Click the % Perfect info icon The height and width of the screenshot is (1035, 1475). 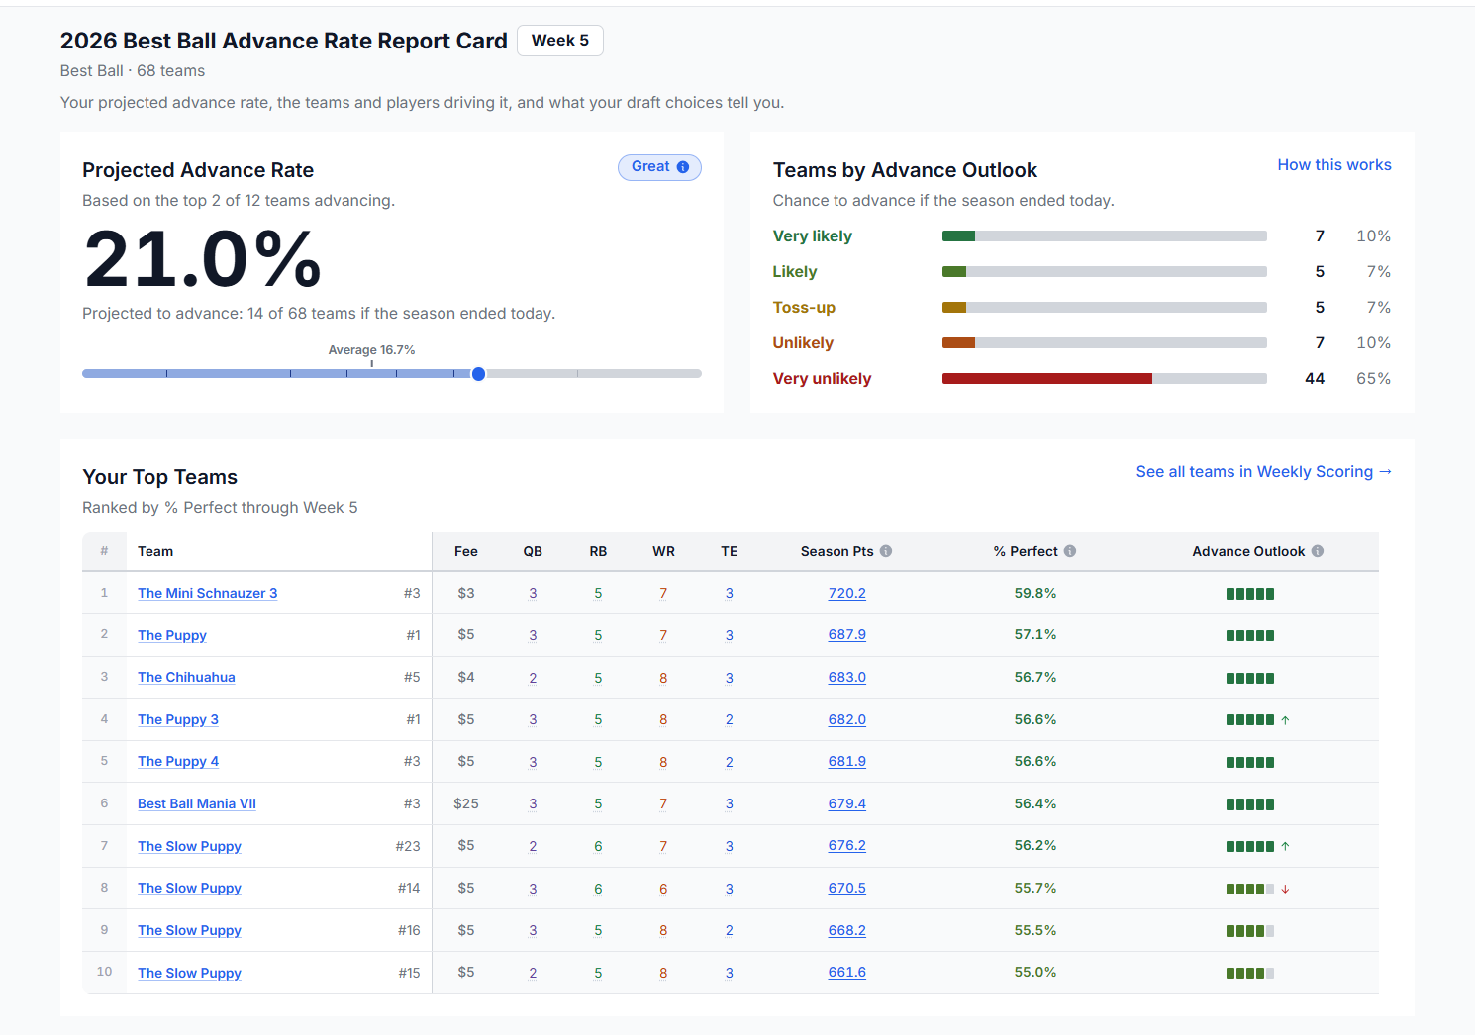coord(1070,551)
